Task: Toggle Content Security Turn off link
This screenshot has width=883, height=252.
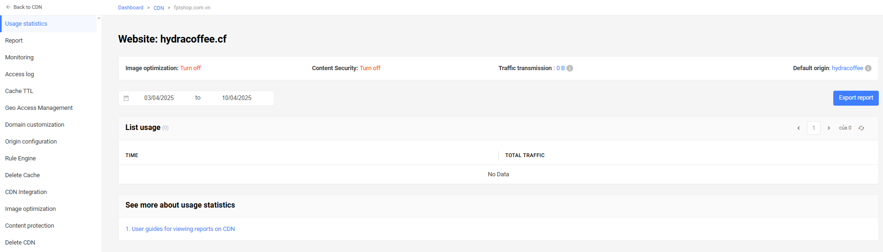Action: tap(370, 68)
